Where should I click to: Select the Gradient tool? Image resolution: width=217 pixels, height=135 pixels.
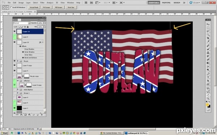pos(208,63)
